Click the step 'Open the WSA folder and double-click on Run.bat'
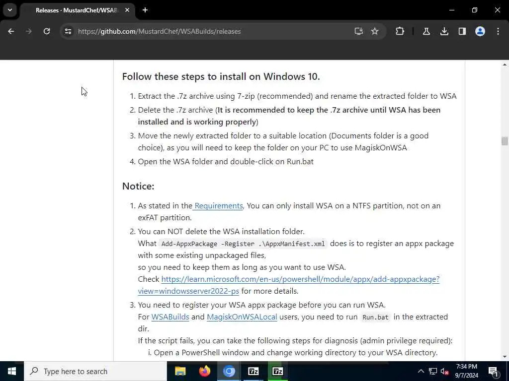This screenshot has height=381, width=509. coord(226,162)
